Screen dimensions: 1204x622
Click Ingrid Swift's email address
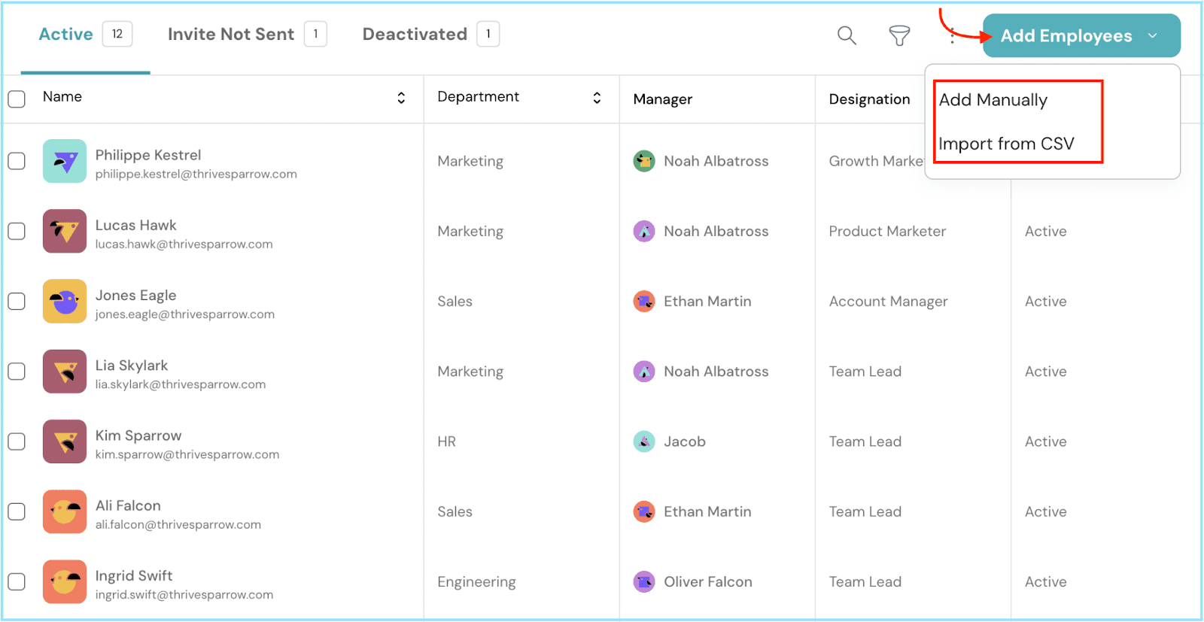coord(184,595)
